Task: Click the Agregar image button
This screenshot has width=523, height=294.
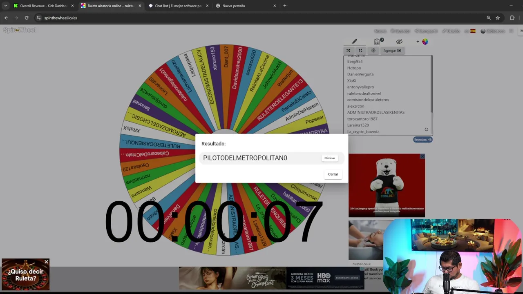Action: (x=392, y=51)
